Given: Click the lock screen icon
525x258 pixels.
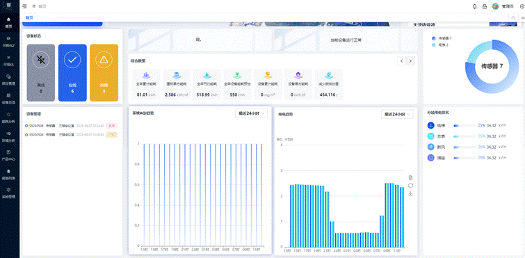Looking at the screenshot, I should (484, 6).
